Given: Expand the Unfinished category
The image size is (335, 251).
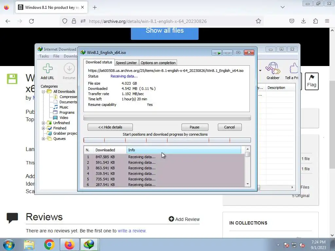Looking at the screenshot, I should pyautogui.click(x=44, y=123).
